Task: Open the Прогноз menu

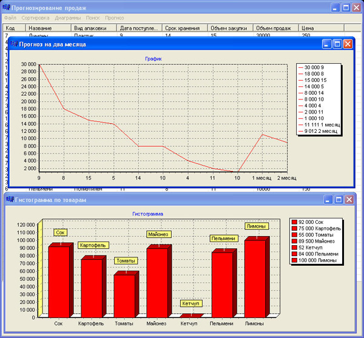Action: (115, 18)
